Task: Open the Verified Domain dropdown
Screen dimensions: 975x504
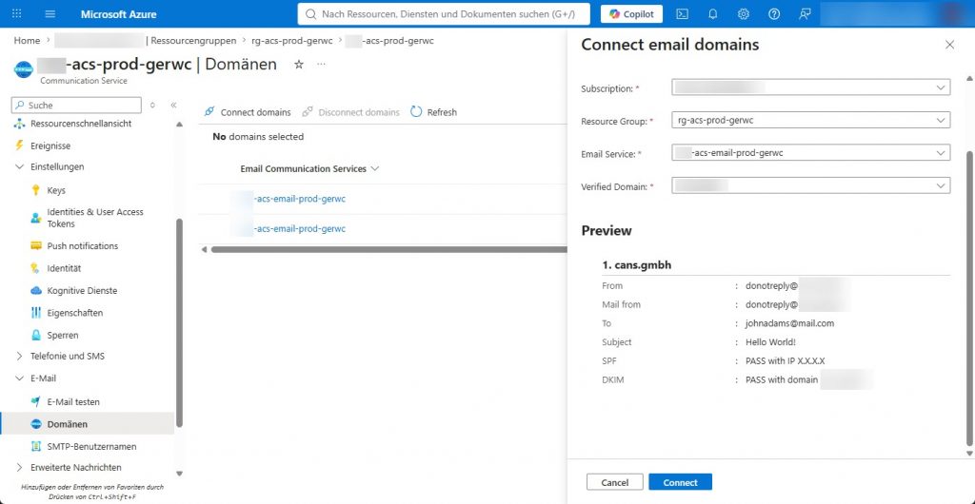Action: [811, 185]
